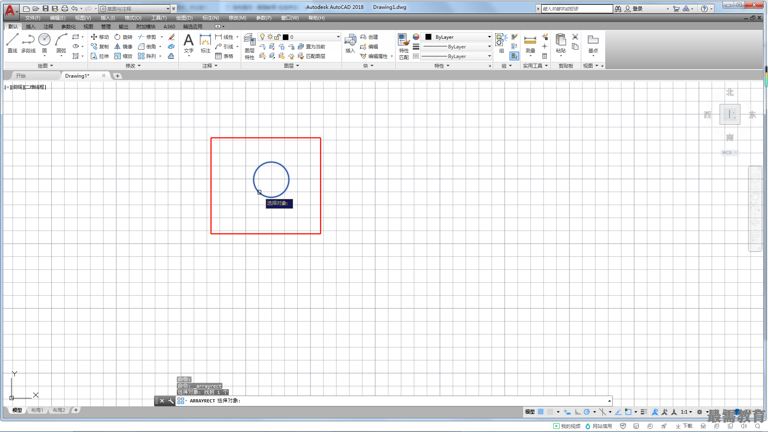
Task: Select the 多段线 (Polyline) tool
Action: [x=28, y=43]
